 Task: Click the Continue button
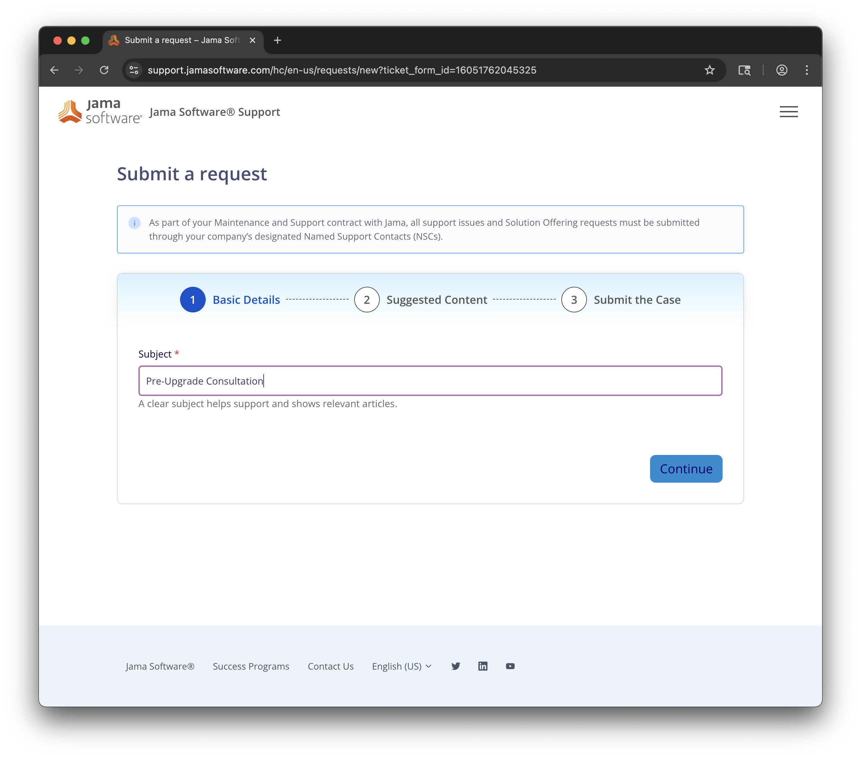point(686,468)
